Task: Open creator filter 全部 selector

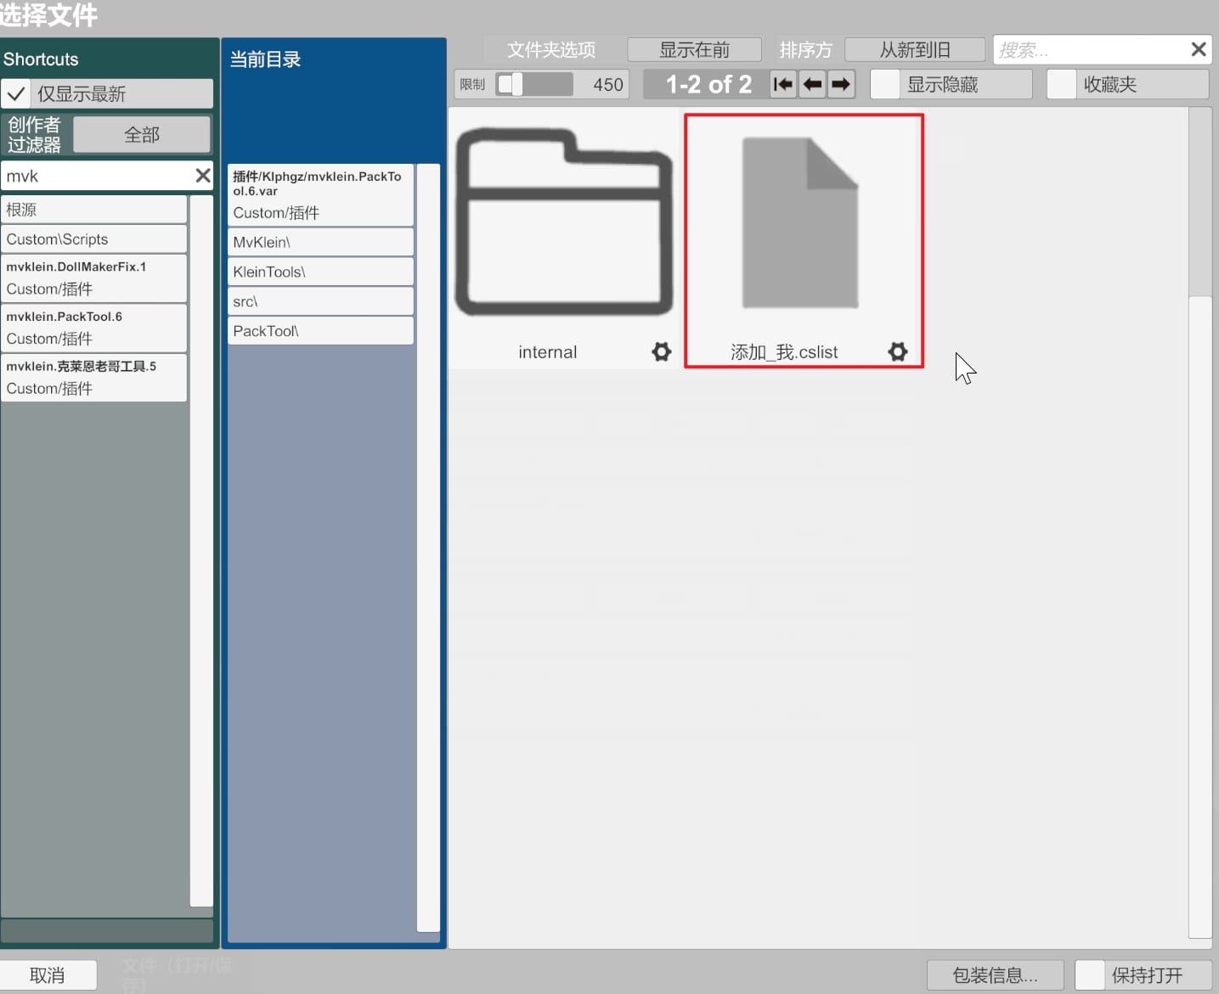Action: 142,135
